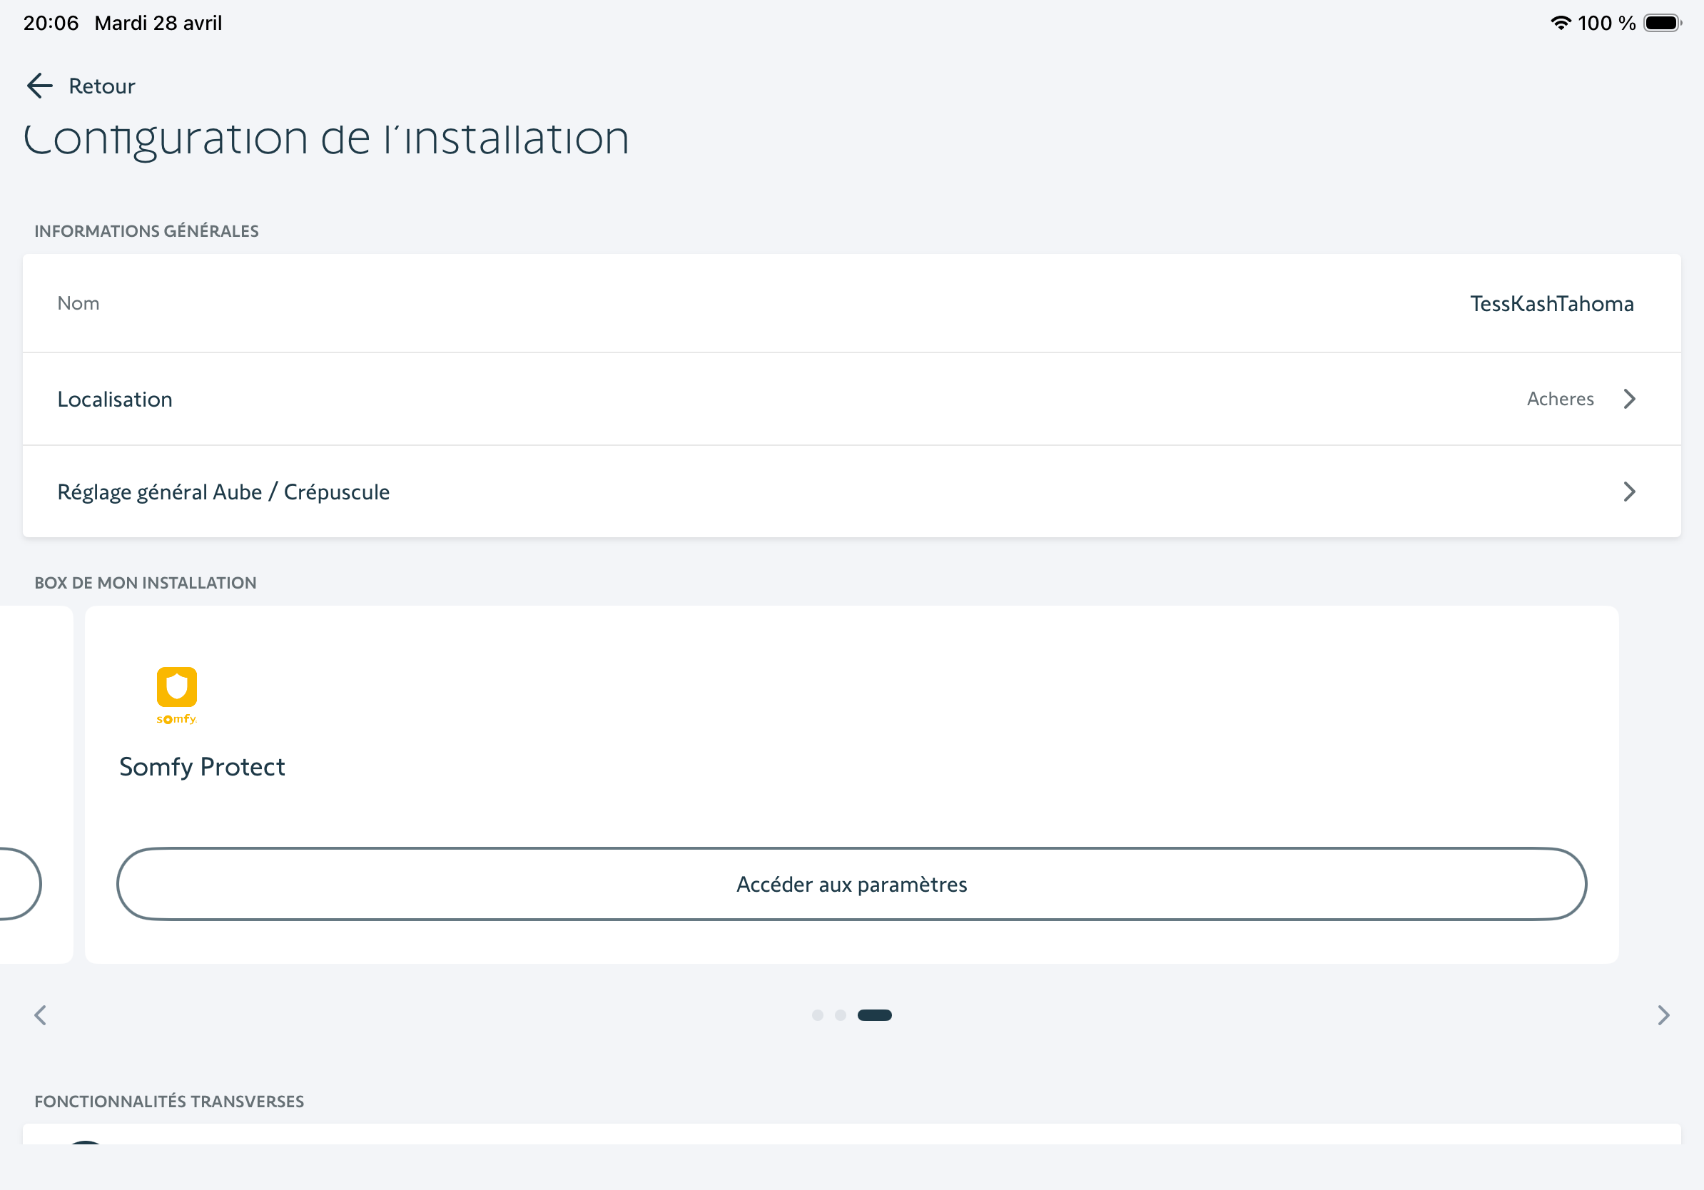Click the Retour link

pyautogui.click(x=101, y=86)
